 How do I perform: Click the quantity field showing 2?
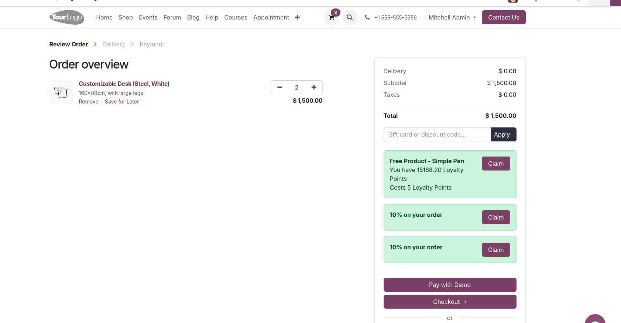[x=296, y=87]
